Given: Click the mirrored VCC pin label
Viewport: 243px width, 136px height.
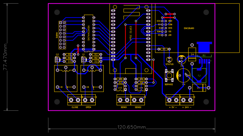Looking at the screenshot, I should [159, 21].
